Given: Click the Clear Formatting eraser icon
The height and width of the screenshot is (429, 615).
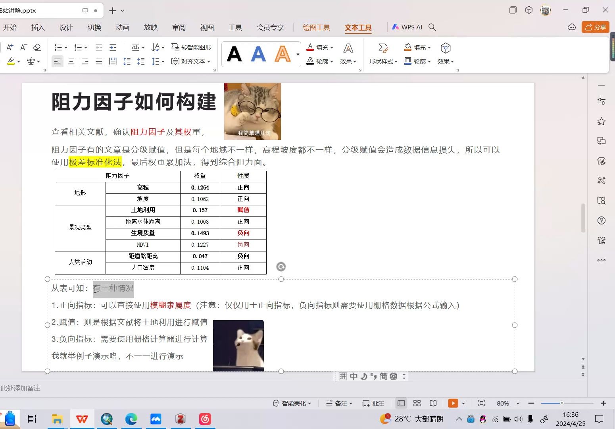Looking at the screenshot, I should [37, 47].
